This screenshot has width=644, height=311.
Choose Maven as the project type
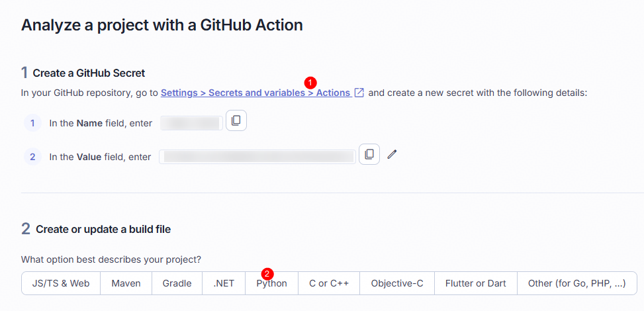point(126,283)
